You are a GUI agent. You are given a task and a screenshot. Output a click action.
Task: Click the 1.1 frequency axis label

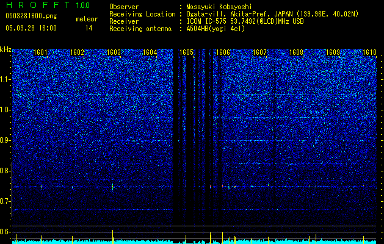[5, 79]
